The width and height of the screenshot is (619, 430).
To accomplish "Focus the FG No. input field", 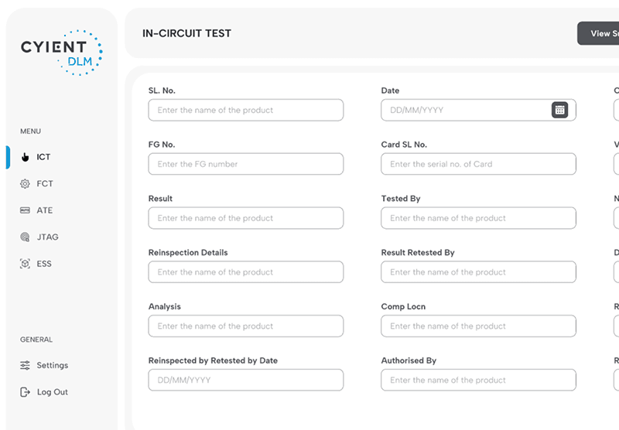I will [246, 164].
